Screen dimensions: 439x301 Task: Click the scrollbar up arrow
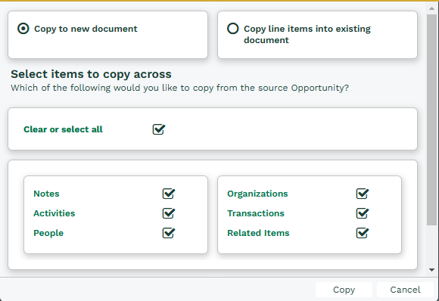click(x=431, y=8)
